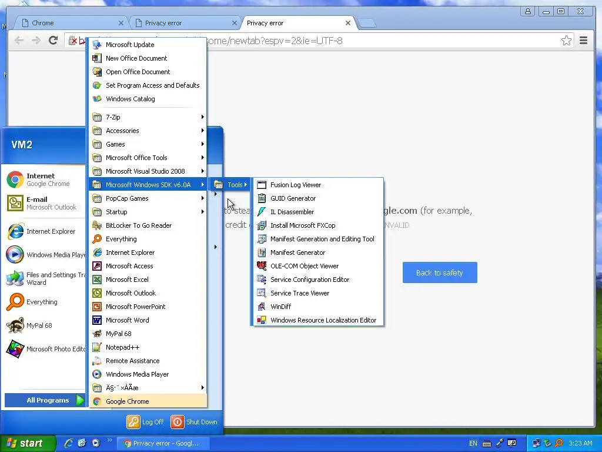The width and height of the screenshot is (602, 452).
Task: Switch to the Chrome tab
Action: (x=71, y=23)
